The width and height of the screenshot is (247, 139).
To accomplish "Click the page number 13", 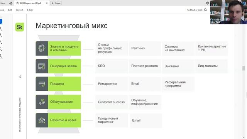I will point(20,76).
